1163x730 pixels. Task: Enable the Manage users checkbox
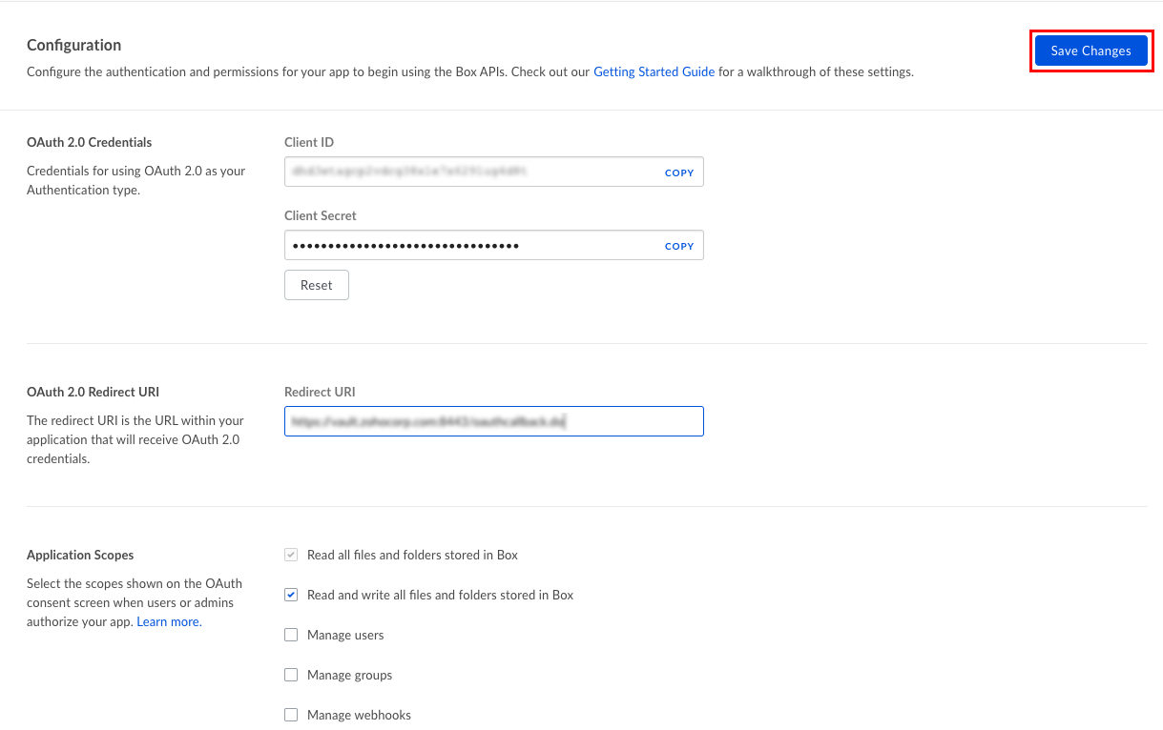point(291,635)
